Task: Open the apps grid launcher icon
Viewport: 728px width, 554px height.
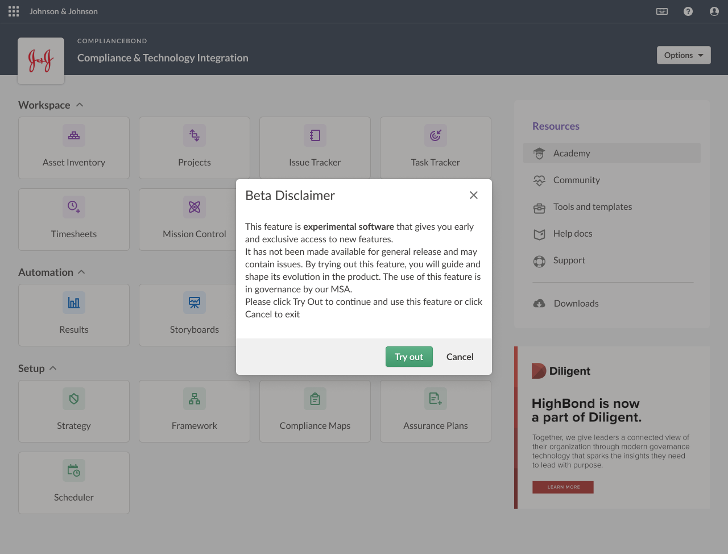Action: point(14,11)
